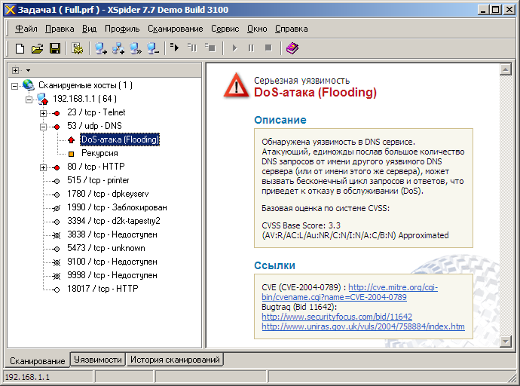Select 1780 / tcp - dpkeyserv
520x386 pixels.
(x=108, y=194)
